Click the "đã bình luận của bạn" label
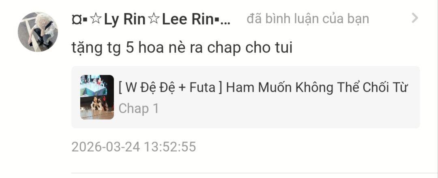Viewport: 438px width, 178px height. point(308,19)
